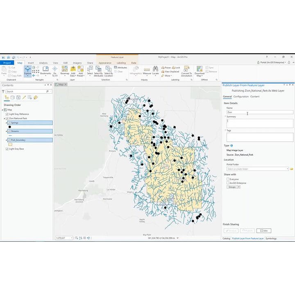Image resolution: width=295 pixels, height=295 pixels.
Task: Click the Park_boundary yellow symbol swatch
Action: click(x=10, y=144)
